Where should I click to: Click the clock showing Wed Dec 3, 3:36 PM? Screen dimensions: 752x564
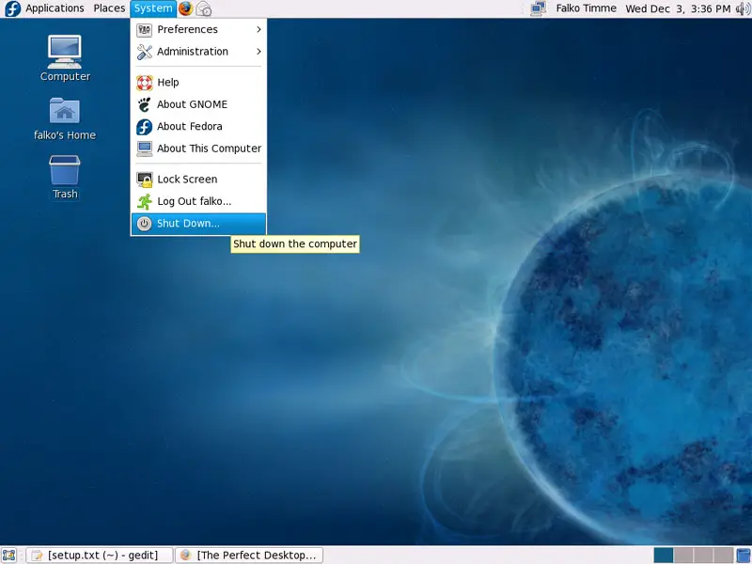pos(678,8)
